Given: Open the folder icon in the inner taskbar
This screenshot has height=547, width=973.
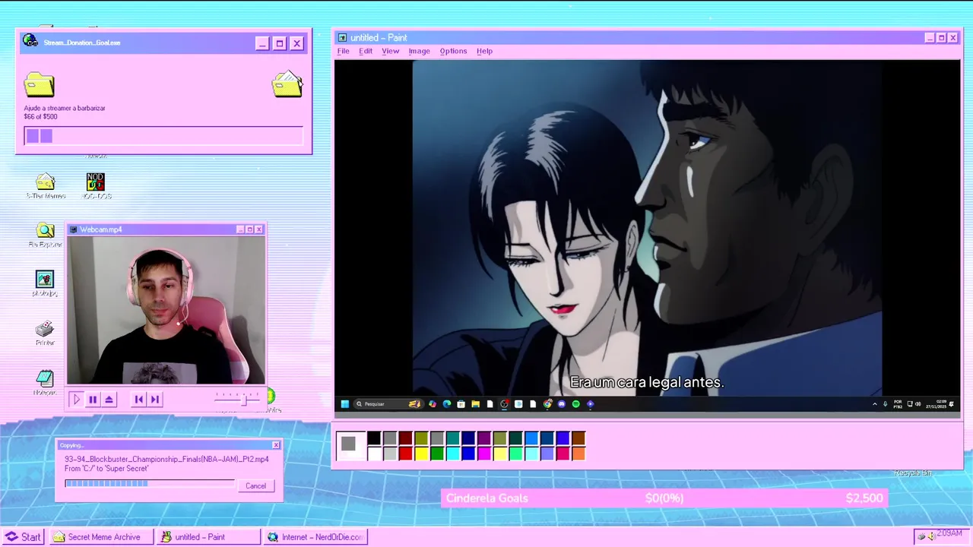Looking at the screenshot, I should (476, 404).
